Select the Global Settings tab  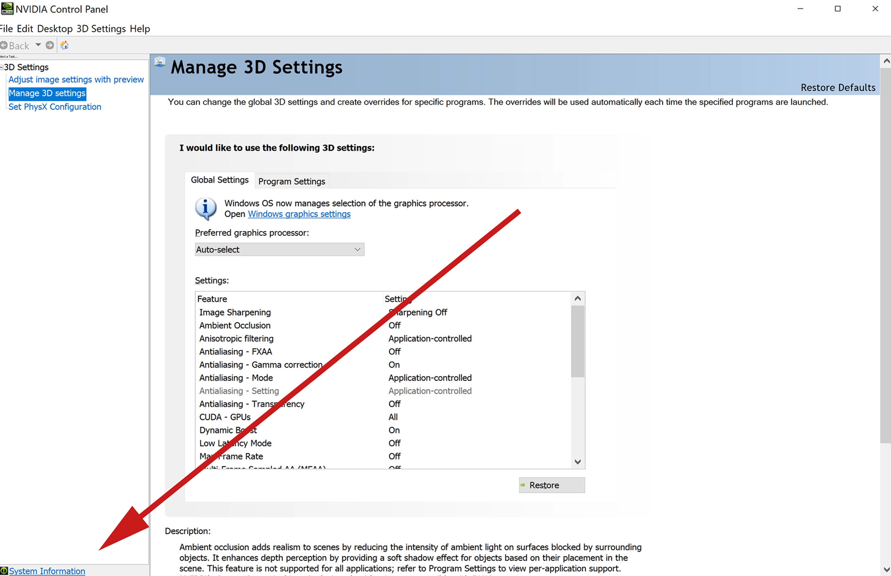click(220, 181)
